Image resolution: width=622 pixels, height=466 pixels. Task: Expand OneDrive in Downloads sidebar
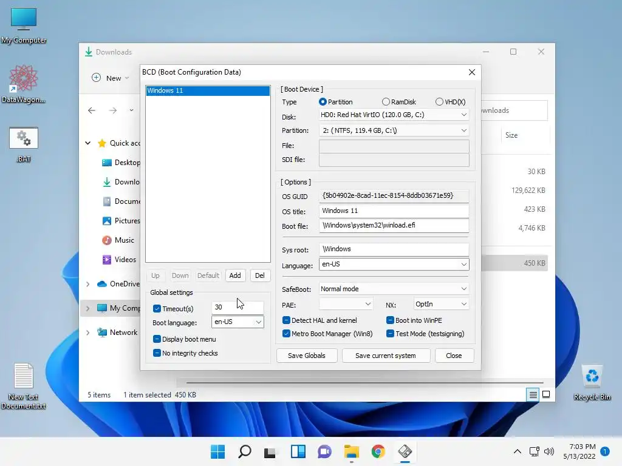(88, 284)
